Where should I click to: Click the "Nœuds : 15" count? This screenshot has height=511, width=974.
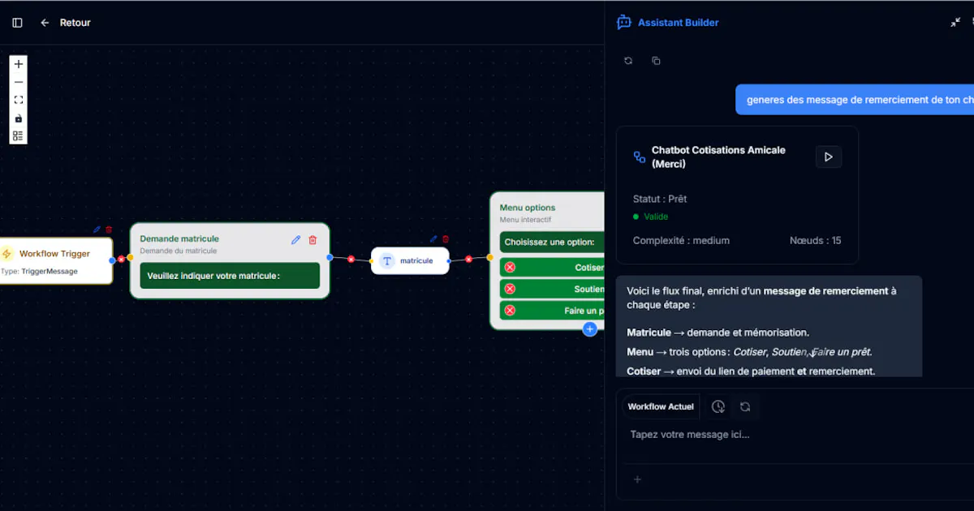point(815,240)
